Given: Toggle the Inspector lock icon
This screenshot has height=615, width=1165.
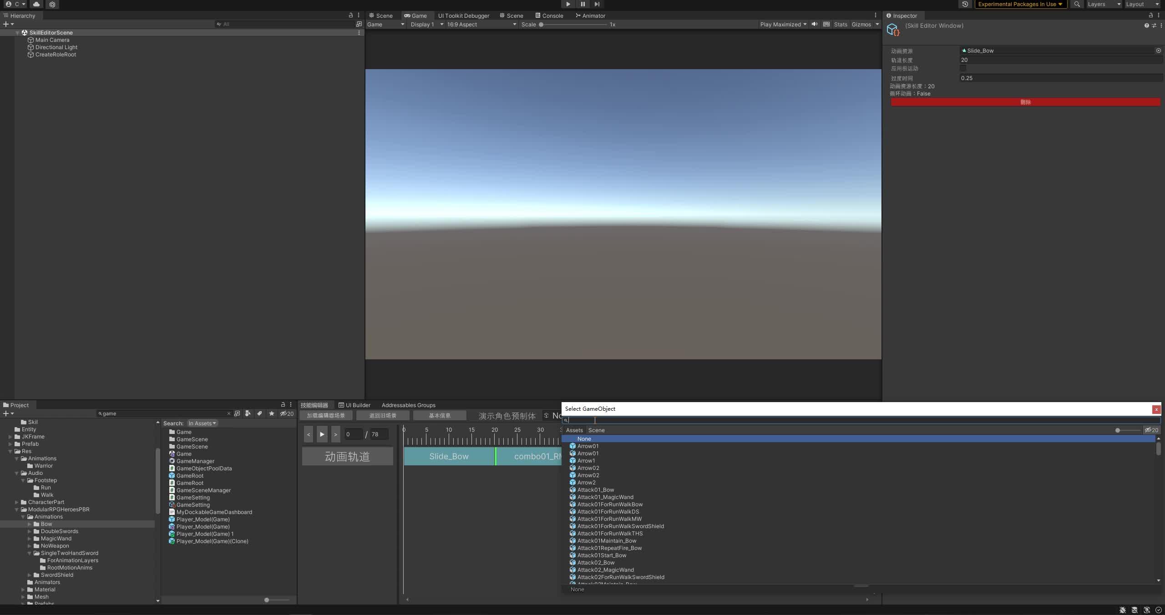Looking at the screenshot, I should (x=1150, y=15).
